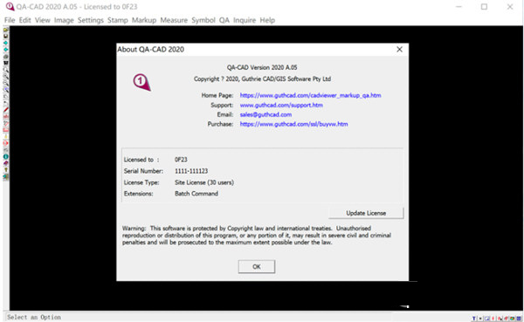The height and width of the screenshot is (322, 524).
Task: Click the red circle stamp icon in toolbar
Action: (6, 143)
